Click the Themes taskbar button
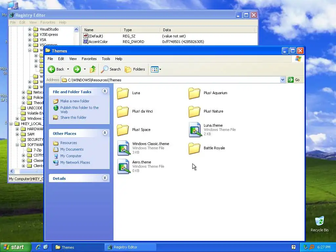 [78, 247]
